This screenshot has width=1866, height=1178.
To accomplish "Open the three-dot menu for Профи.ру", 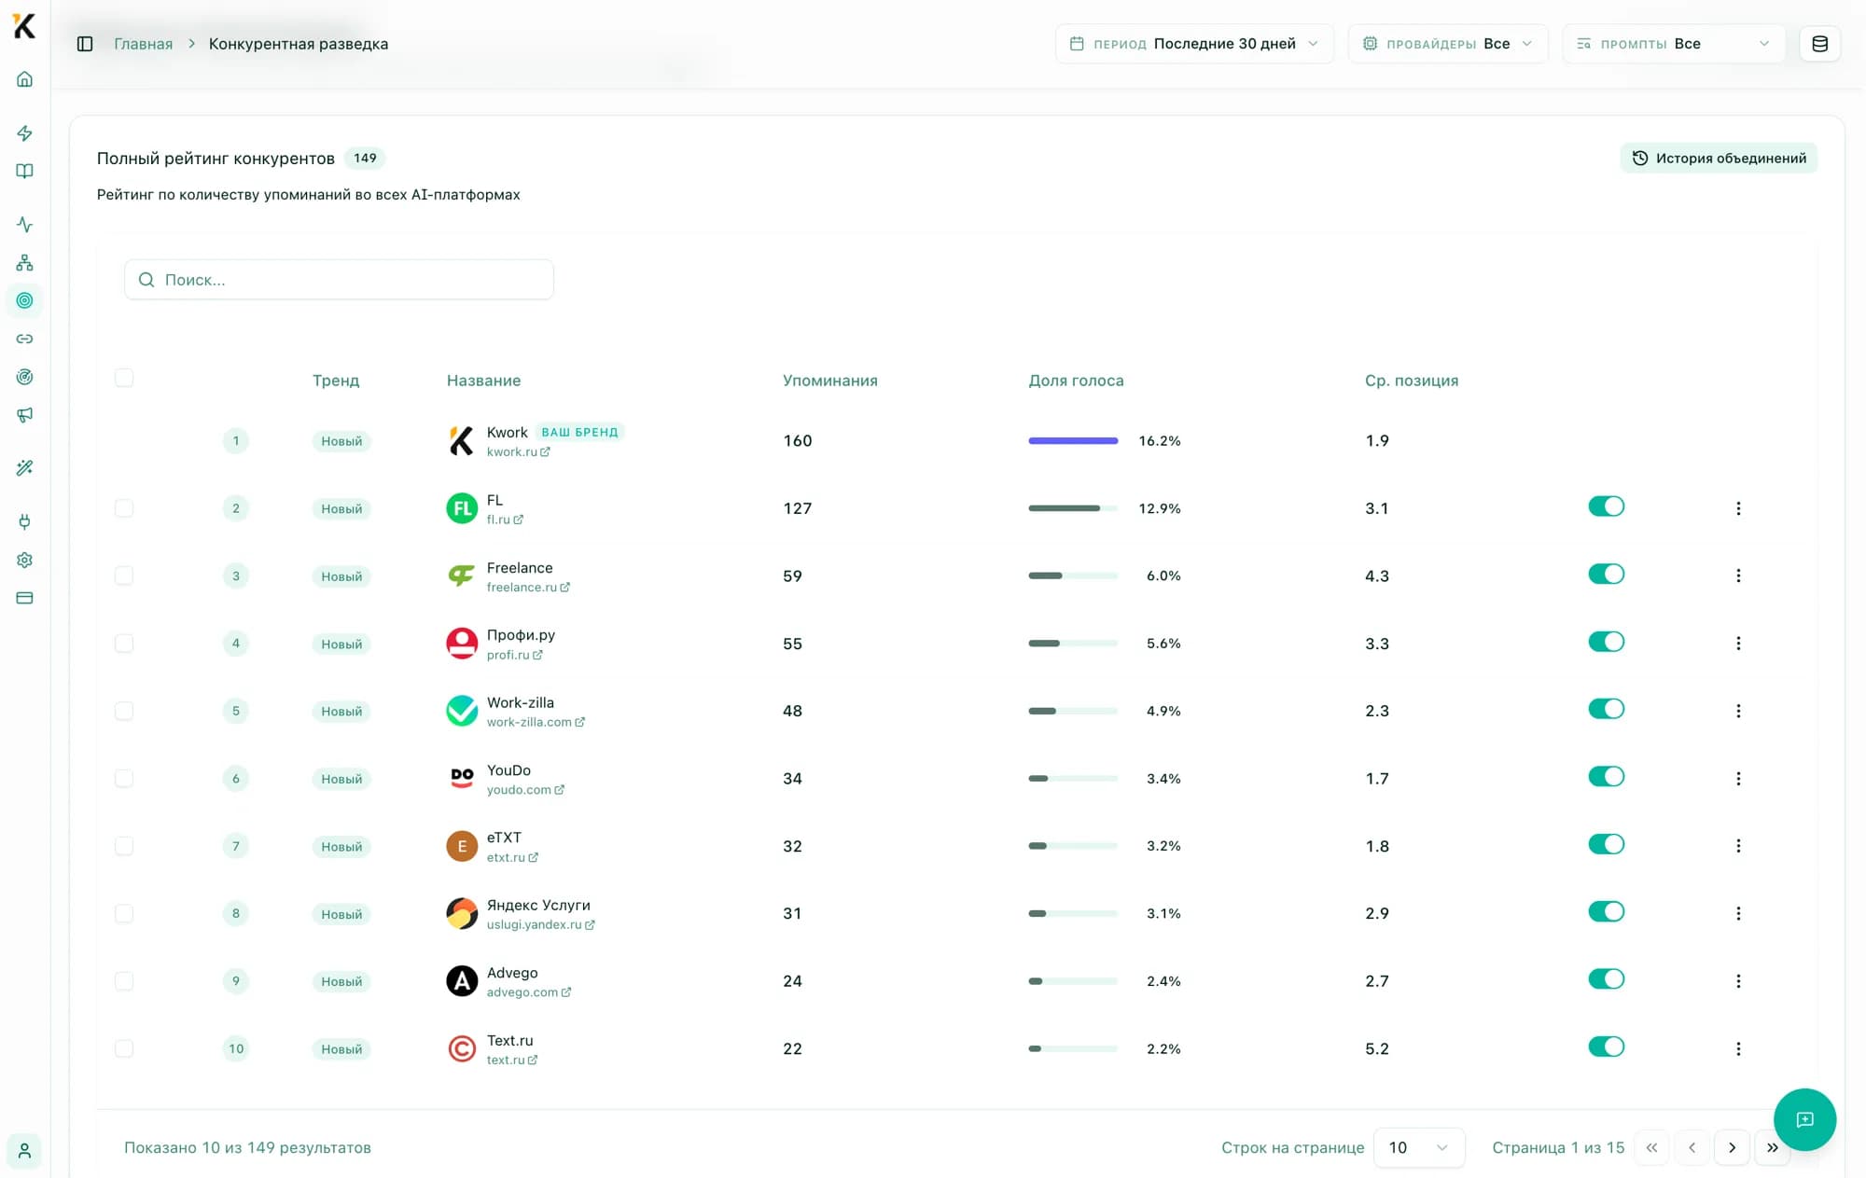I will point(1738,644).
